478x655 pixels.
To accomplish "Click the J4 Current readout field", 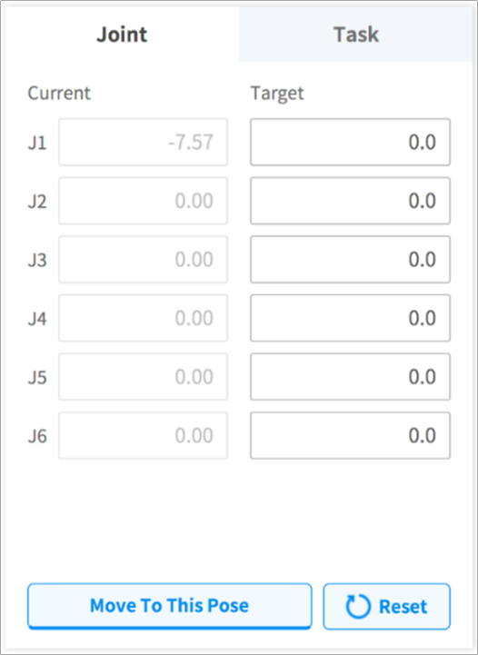I will [x=143, y=318].
